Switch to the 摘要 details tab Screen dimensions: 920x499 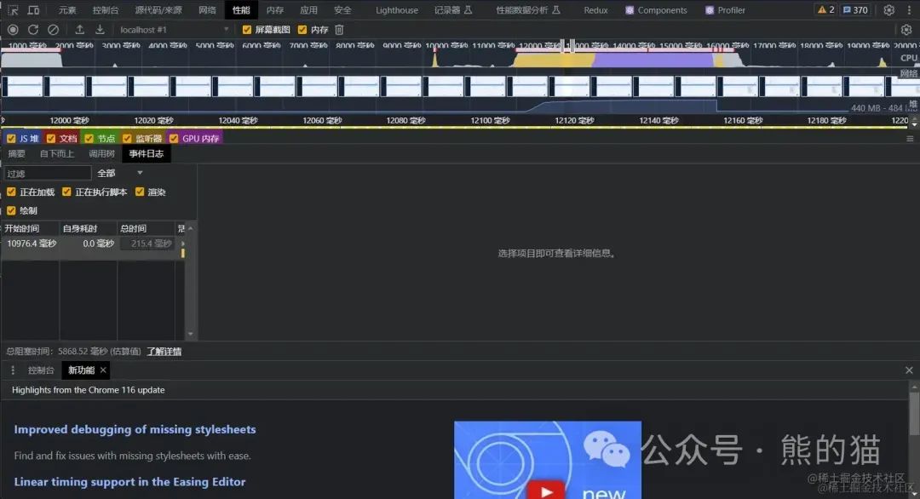tap(16, 153)
